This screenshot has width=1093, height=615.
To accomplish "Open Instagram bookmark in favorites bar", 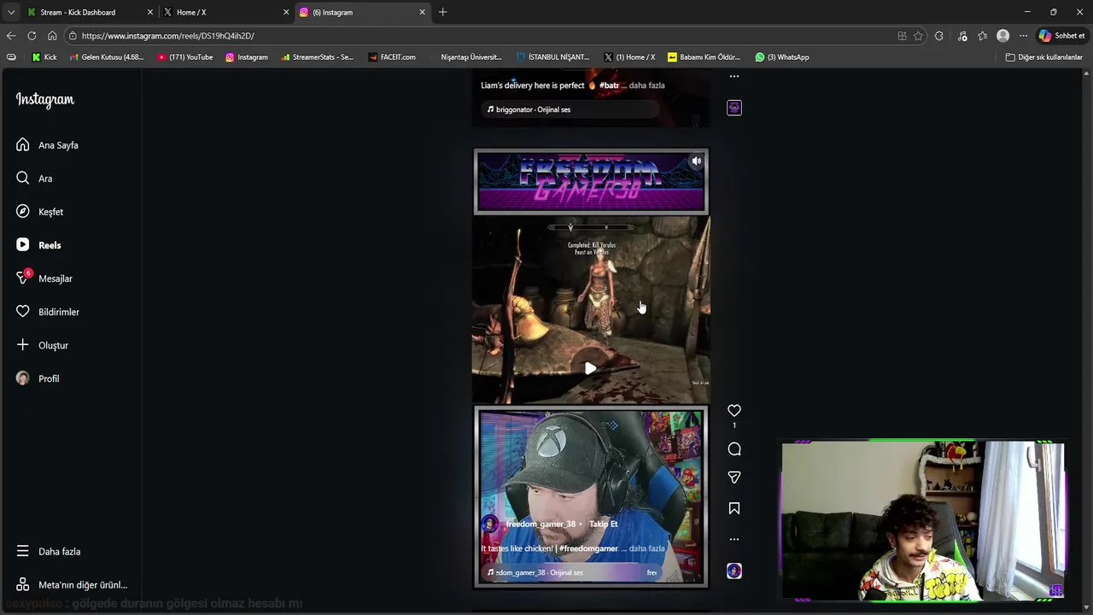I will [247, 57].
